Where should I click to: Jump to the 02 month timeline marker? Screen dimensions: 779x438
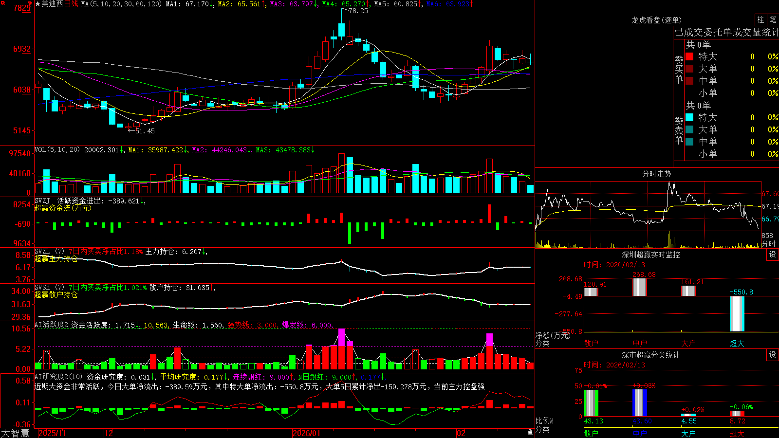pos(461,433)
